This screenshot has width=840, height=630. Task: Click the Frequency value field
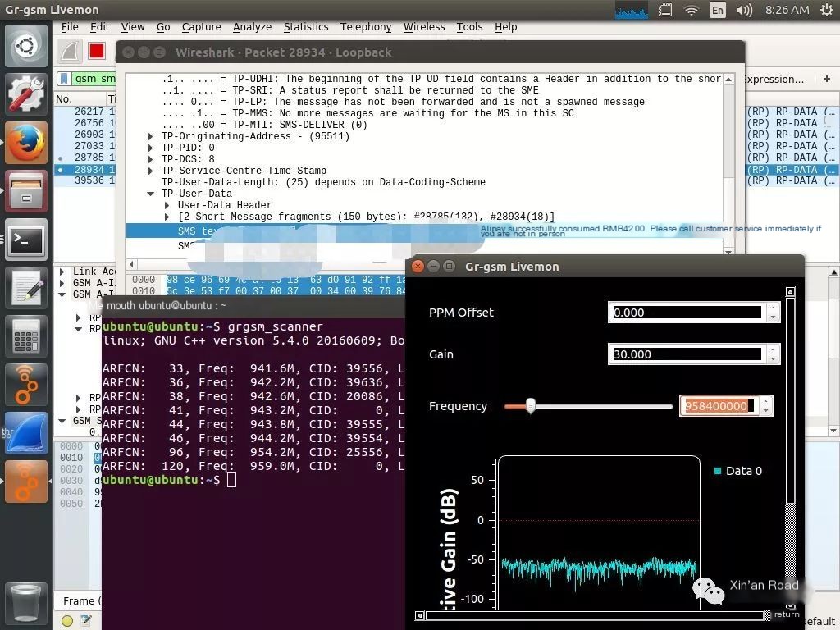(720, 406)
